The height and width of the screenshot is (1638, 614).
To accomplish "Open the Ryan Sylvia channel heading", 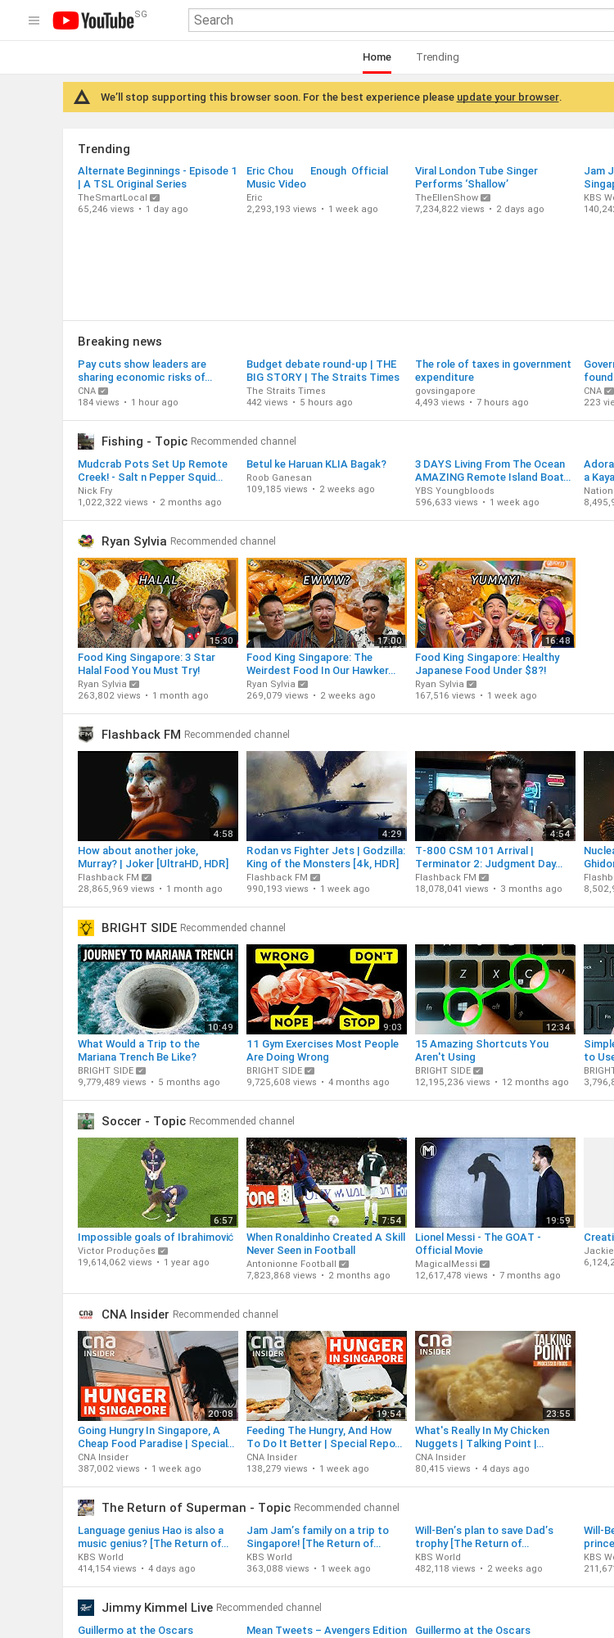I will (x=134, y=541).
